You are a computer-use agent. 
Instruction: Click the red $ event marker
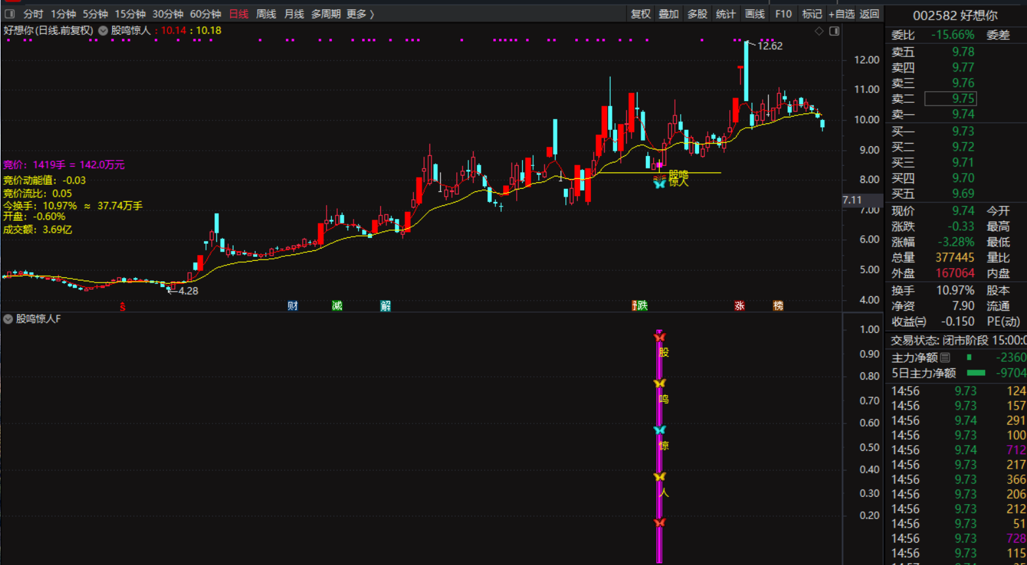pyautogui.click(x=123, y=305)
